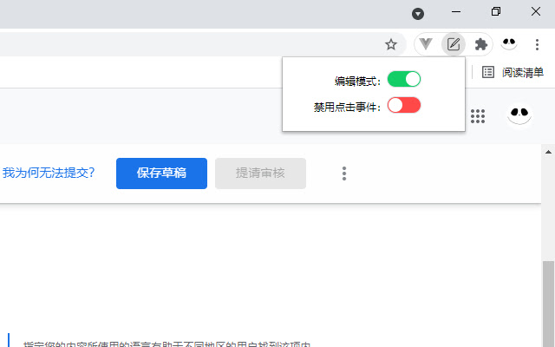
Task: Click the 保存草稿 button
Action: point(161,173)
